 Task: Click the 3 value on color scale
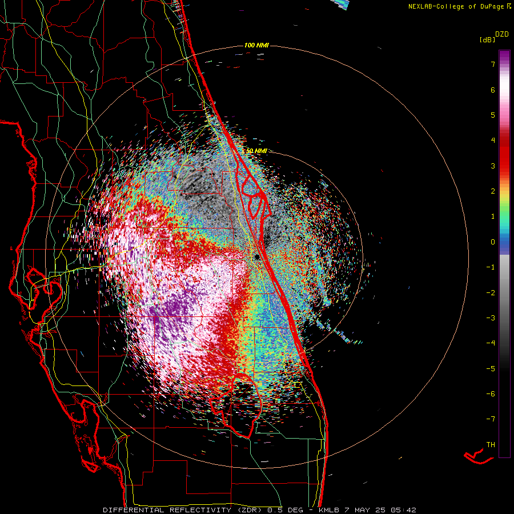[493, 166]
